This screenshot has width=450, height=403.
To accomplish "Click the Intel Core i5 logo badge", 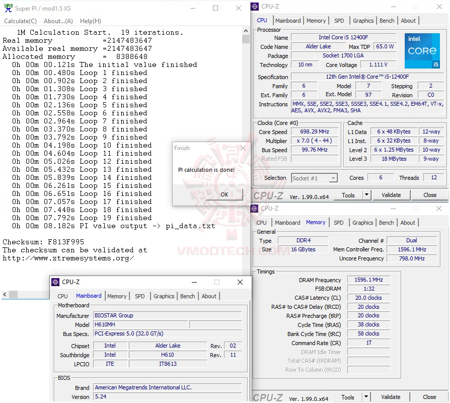I will point(422,51).
